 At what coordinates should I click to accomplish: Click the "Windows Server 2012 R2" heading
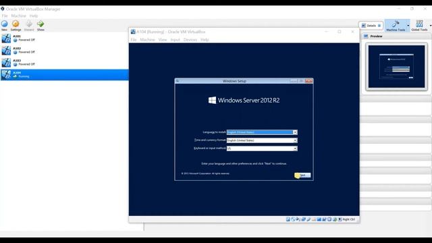(248, 101)
